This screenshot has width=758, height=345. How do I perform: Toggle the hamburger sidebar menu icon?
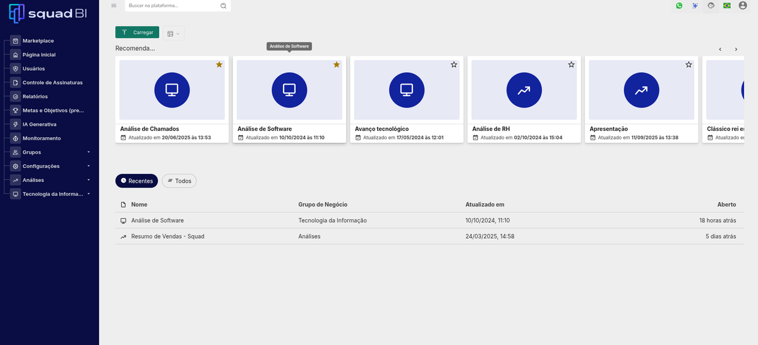coord(114,6)
